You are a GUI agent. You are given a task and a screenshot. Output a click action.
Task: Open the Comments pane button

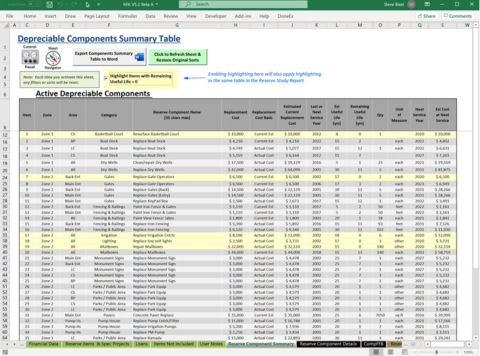tap(457, 16)
